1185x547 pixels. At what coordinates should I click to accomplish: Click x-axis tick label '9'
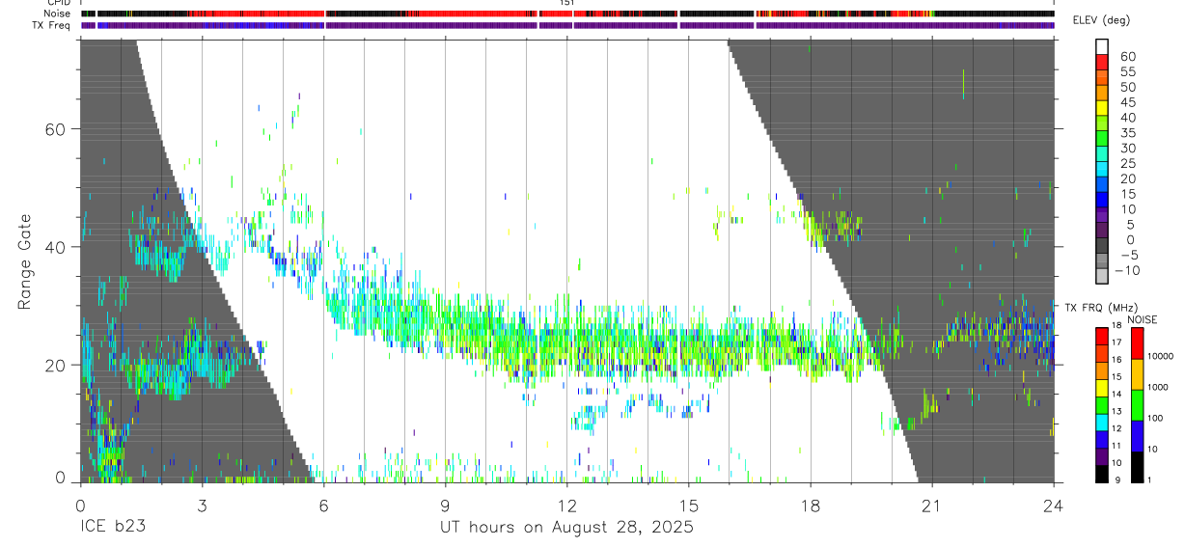[445, 504]
